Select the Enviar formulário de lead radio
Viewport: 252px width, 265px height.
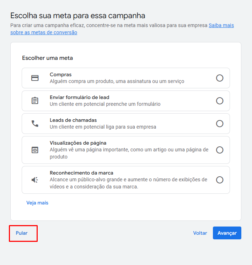220,101
